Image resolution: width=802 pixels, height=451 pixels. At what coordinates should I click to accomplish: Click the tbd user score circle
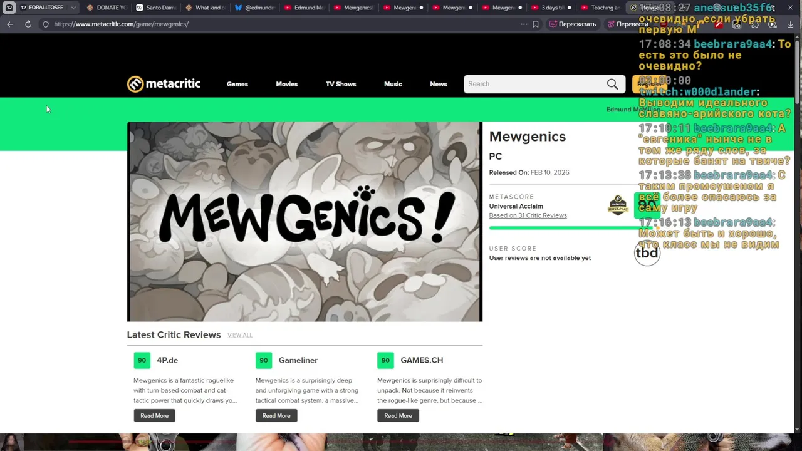point(647,252)
